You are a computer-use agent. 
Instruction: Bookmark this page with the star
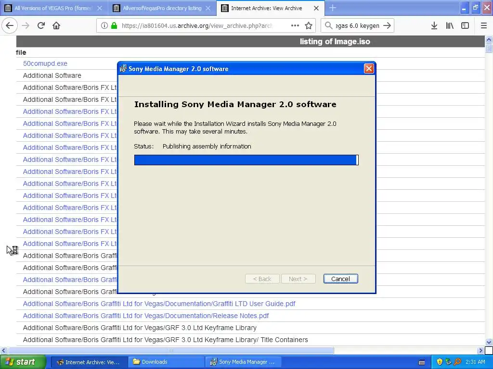309,26
